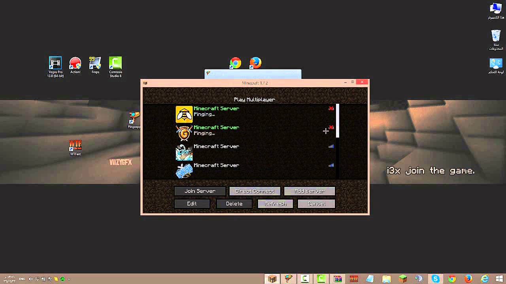Click the ENG language indicator

point(22,279)
